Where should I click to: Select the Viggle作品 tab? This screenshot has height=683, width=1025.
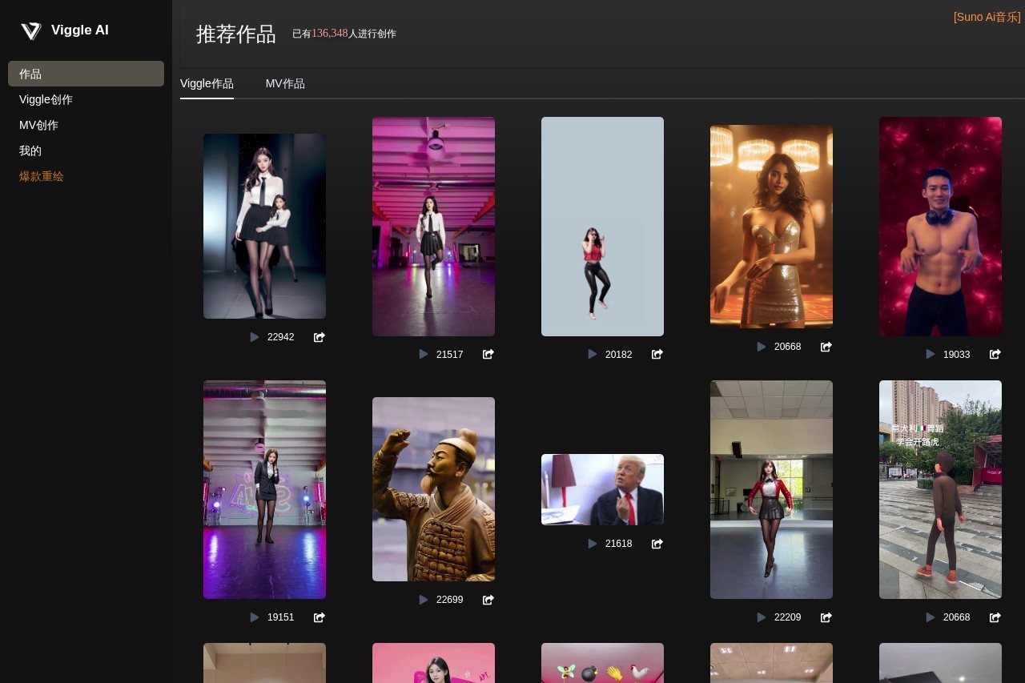pyautogui.click(x=207, y=83)
